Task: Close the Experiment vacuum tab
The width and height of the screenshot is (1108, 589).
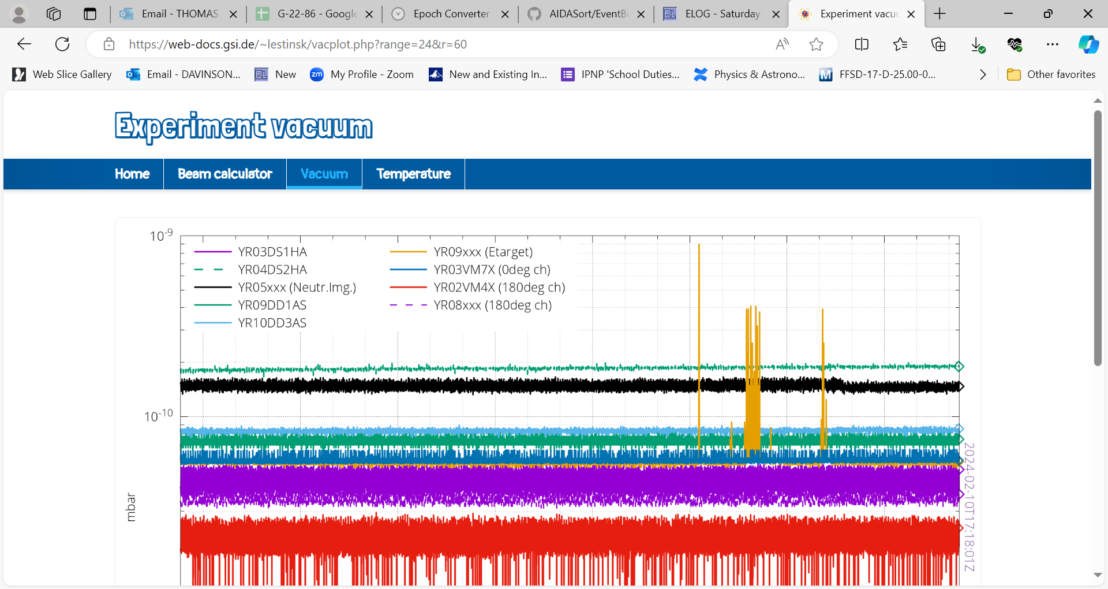Action: click(x=911, y=14)
